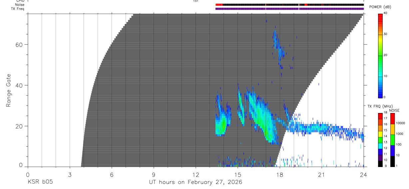
Task: Click the 'Range Gate' y-axis label
Action: tap(8, 90)
